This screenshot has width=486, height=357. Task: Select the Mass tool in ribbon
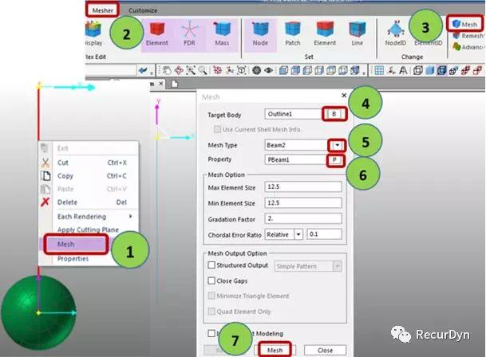(x=222, y=33)
